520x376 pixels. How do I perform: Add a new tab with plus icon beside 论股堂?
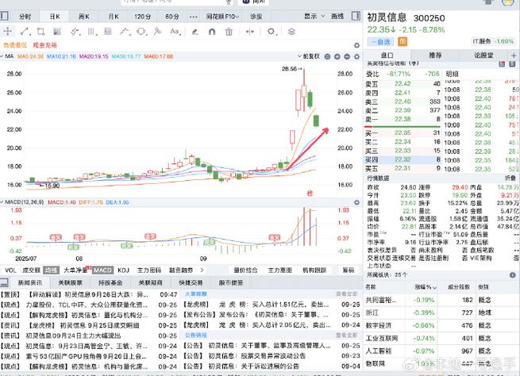(514, 56)
